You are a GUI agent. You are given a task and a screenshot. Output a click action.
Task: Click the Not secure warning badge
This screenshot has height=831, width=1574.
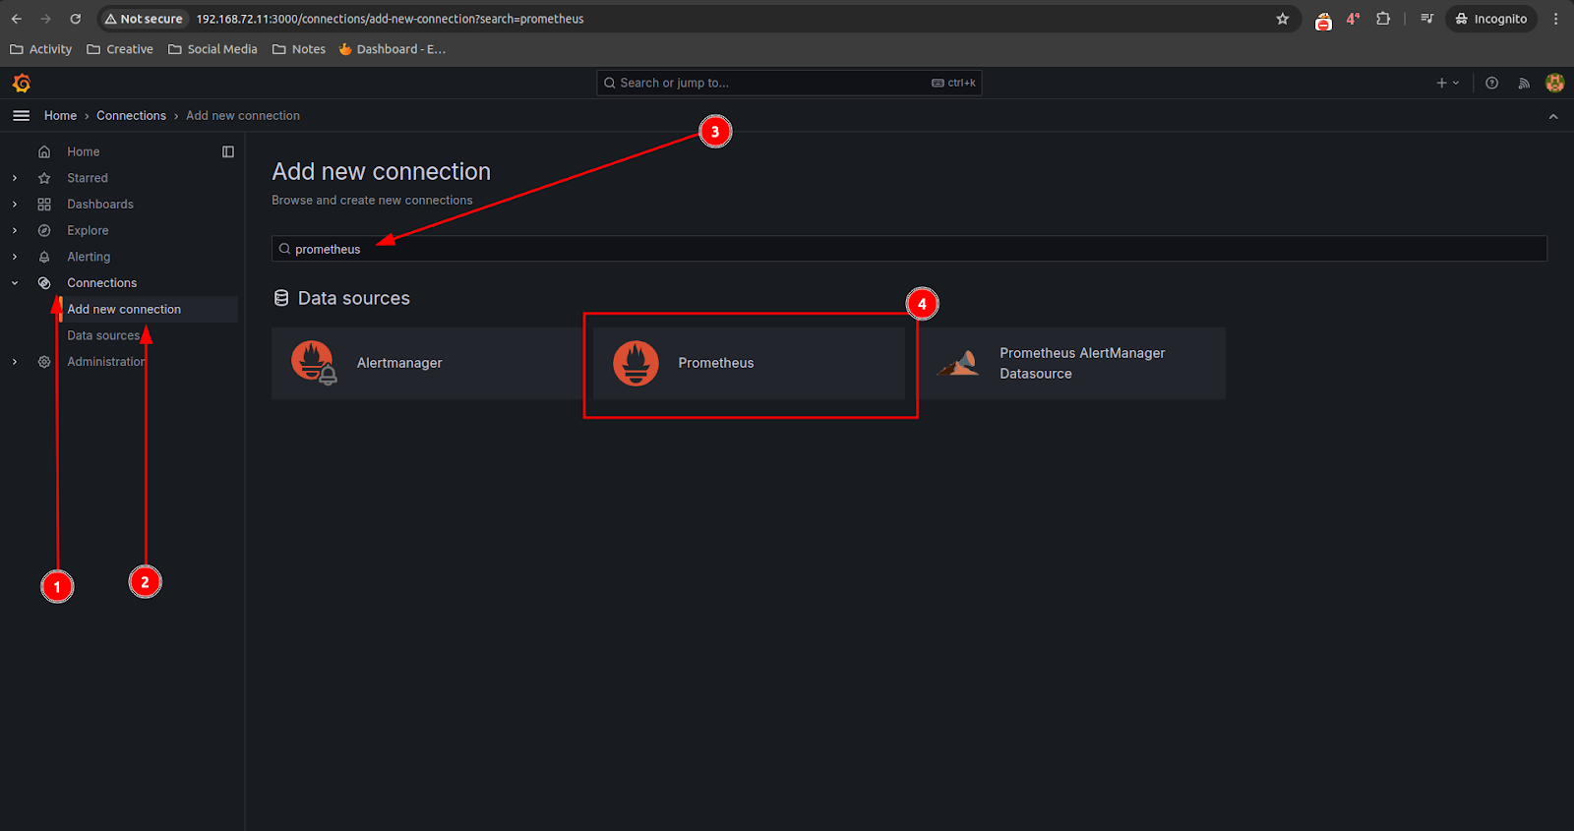click(144, 19)
